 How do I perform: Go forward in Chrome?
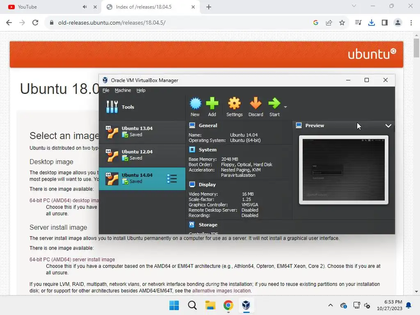pos(22,23)
